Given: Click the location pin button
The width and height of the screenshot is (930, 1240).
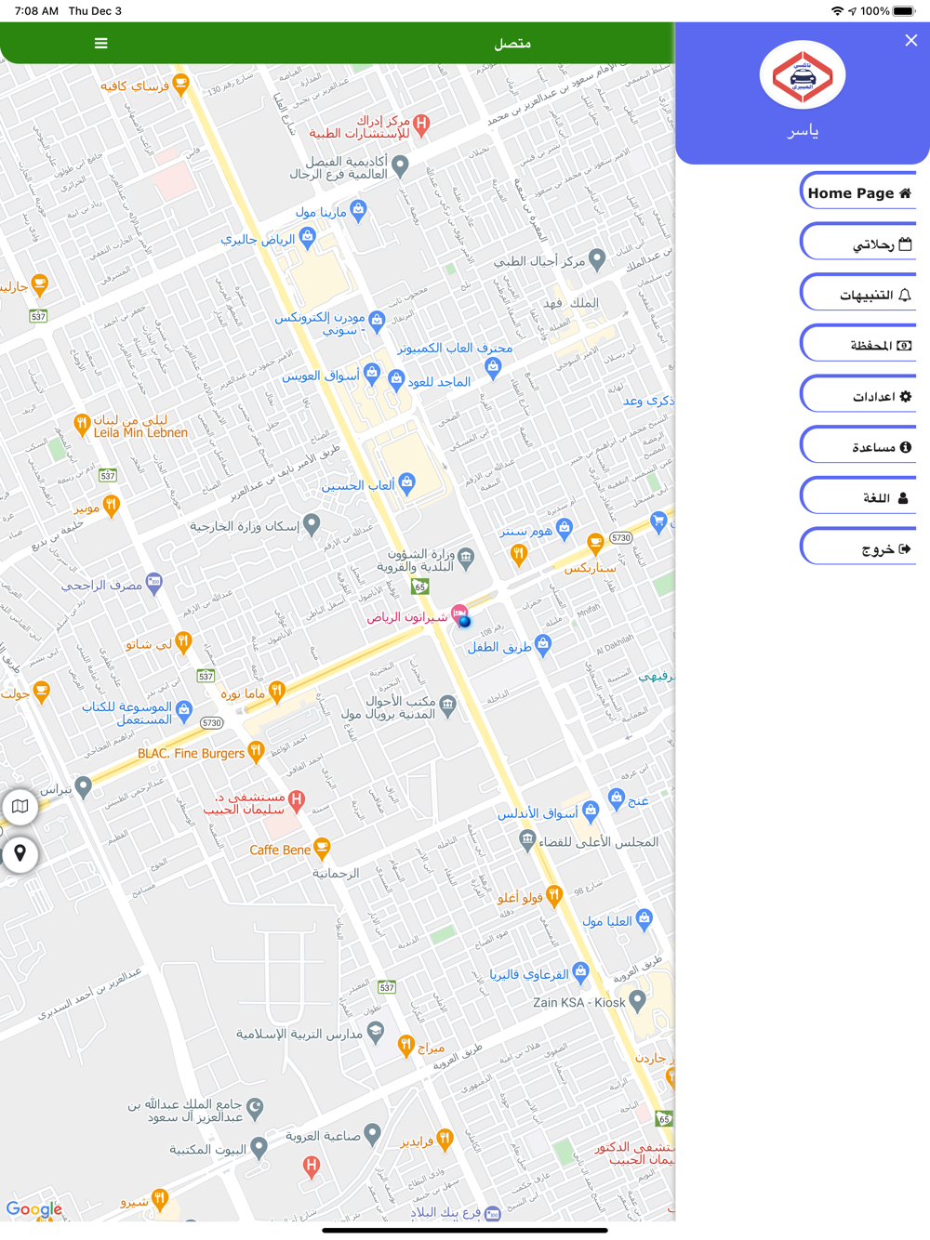Looking at the screenshot, I should (x=20, y=853).
